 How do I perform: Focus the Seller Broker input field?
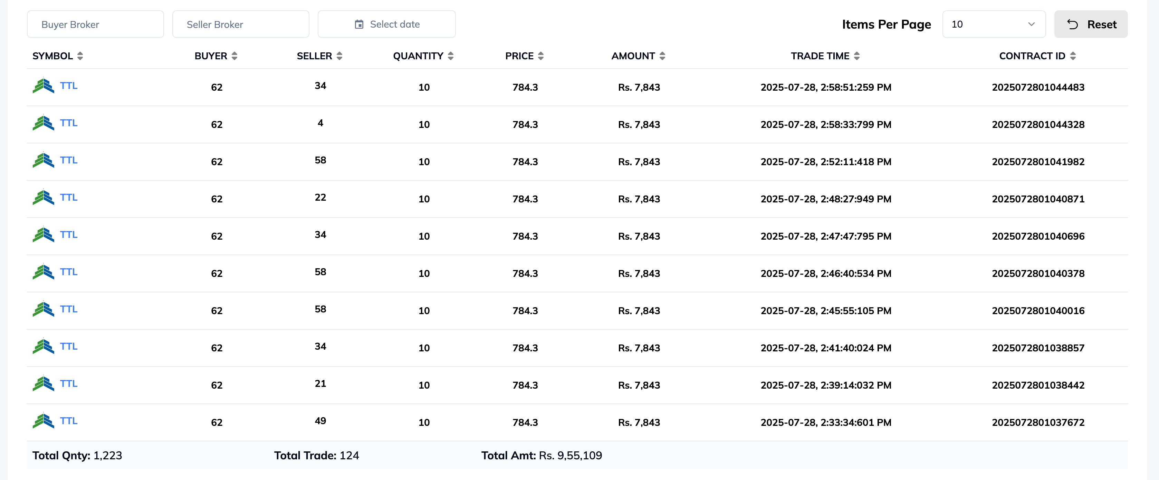241,24
